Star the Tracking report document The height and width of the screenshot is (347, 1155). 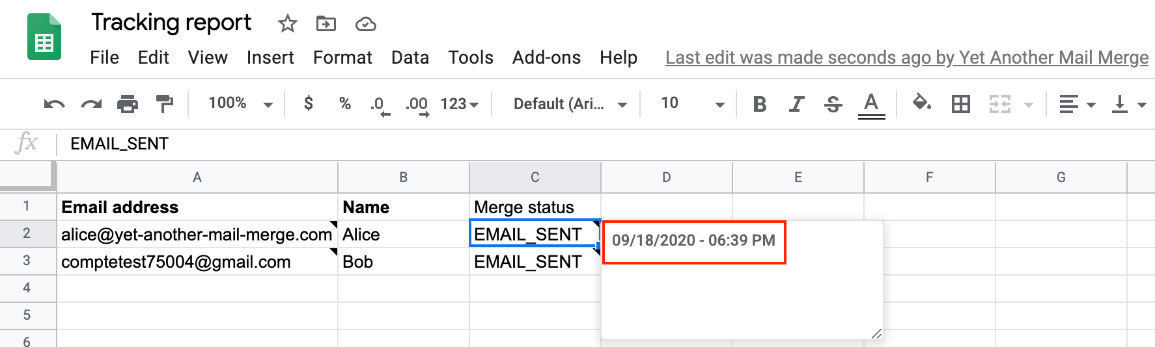coord(287,24)
